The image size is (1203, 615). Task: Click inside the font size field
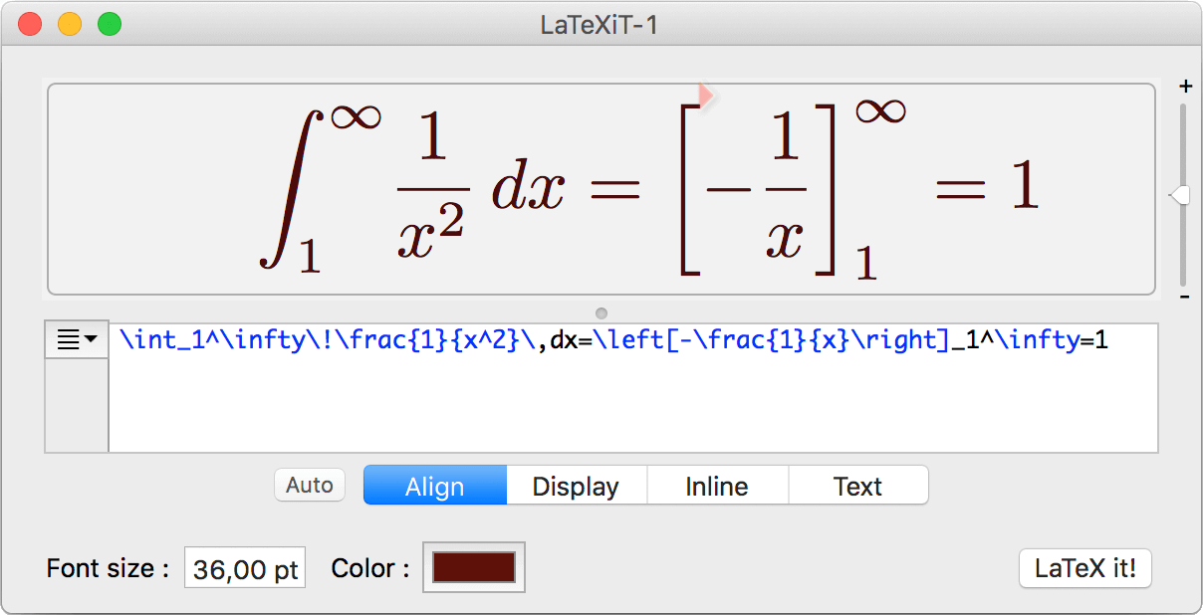pos(244,567)
